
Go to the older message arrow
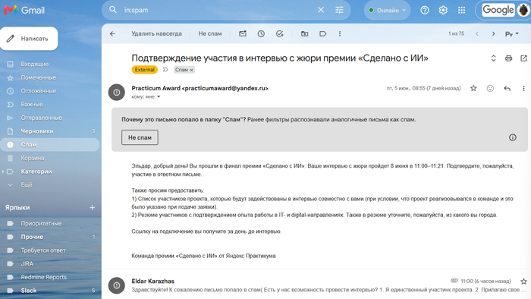[493, 33]
